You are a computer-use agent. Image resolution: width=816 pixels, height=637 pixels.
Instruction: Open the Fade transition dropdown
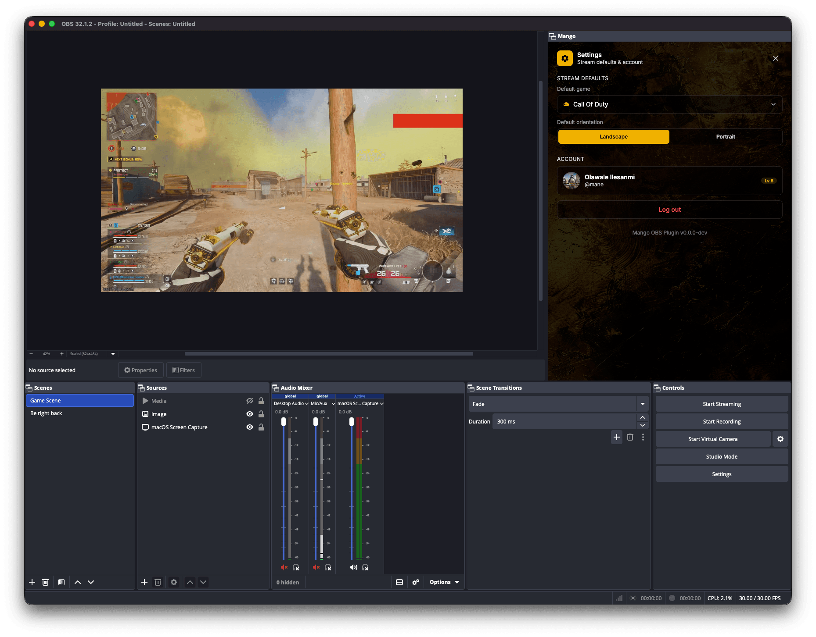(x=558, y=404)
